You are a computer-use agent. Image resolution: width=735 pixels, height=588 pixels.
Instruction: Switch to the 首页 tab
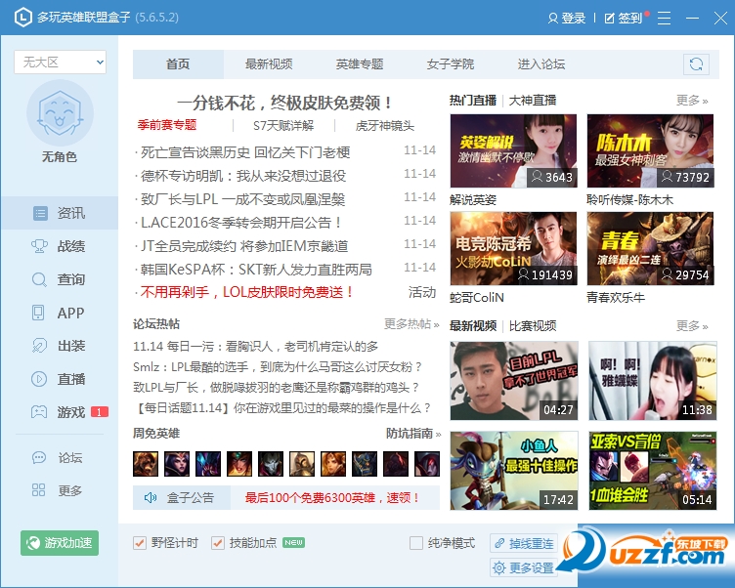click(178, 64)
